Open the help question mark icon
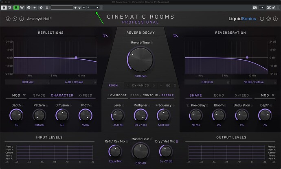Image resolution: width=281 pixels, height=169 pixels. [x=275, y=19]
